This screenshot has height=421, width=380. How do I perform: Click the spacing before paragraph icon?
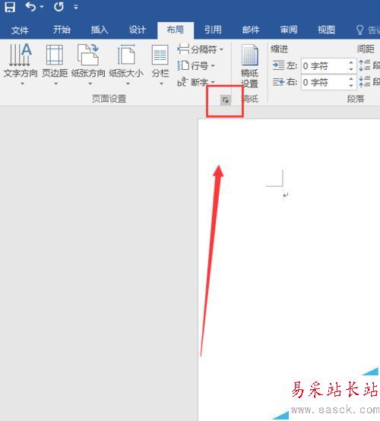[365, 65]
